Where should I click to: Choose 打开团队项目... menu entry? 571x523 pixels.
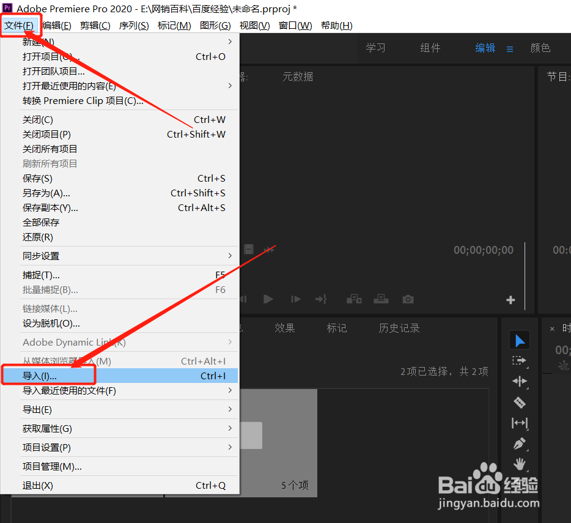[x=120, y=71]
